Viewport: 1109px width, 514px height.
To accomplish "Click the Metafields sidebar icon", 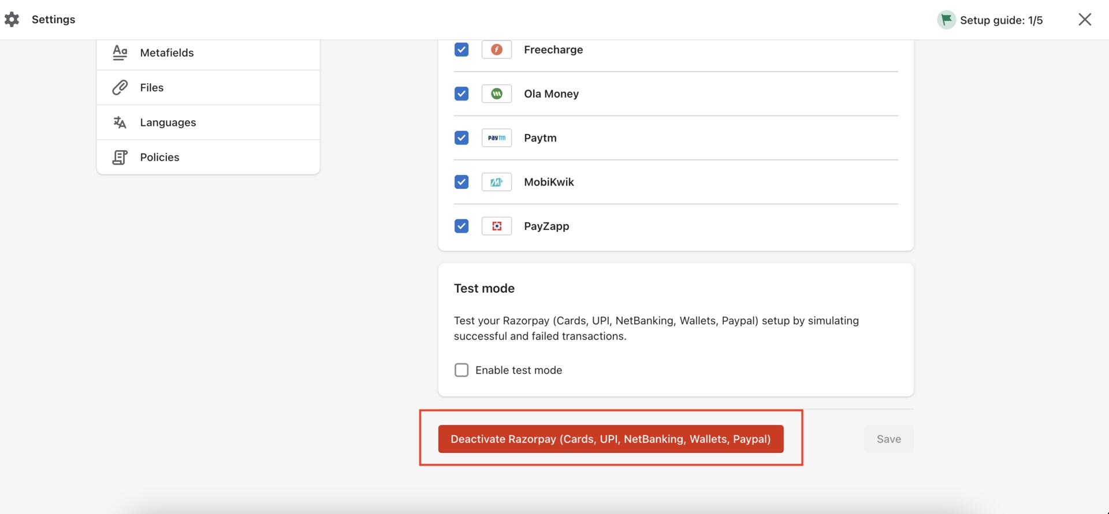I will 120,53.
